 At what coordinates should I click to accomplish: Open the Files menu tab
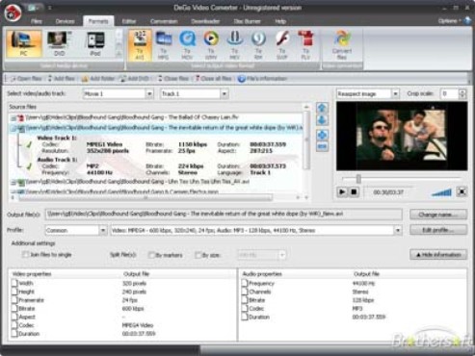[x=37, y=21]
